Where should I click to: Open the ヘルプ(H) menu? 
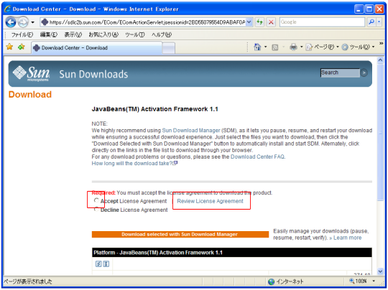tap(162, 34)
